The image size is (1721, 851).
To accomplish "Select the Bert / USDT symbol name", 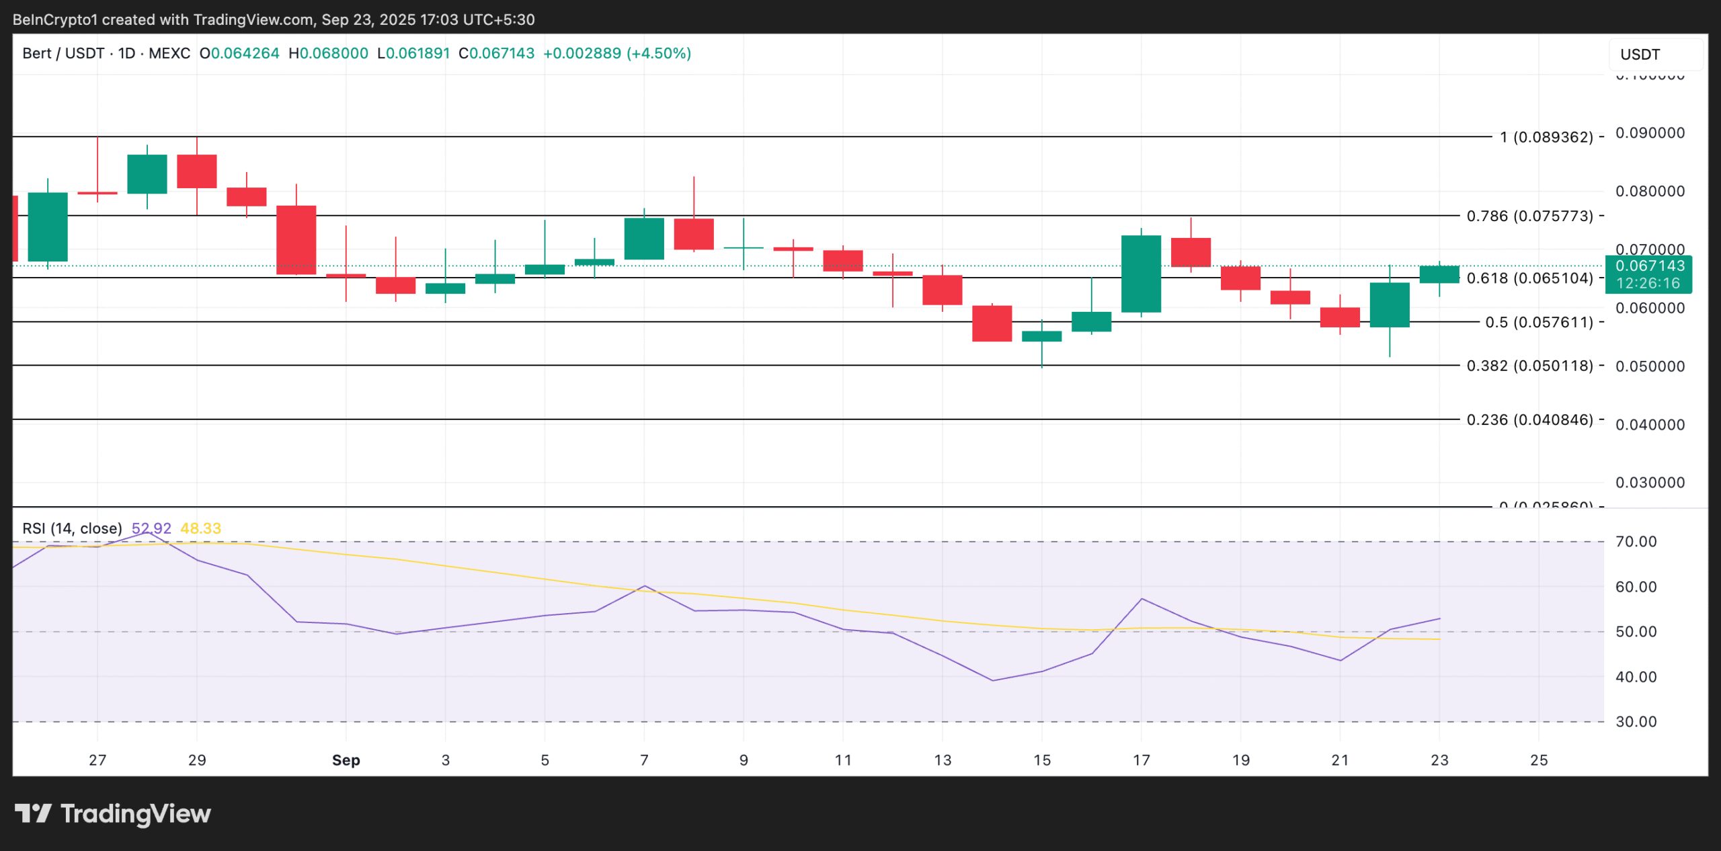I will [x=64, y=53].
